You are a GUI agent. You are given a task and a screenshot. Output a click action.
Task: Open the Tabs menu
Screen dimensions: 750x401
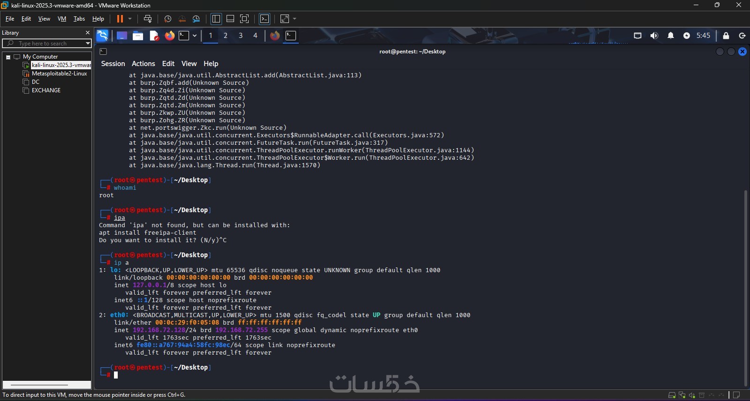click(79, 19)
